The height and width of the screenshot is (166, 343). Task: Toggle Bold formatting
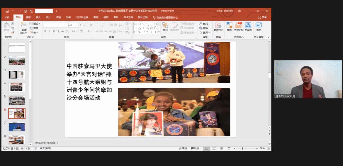pos(45,31)
